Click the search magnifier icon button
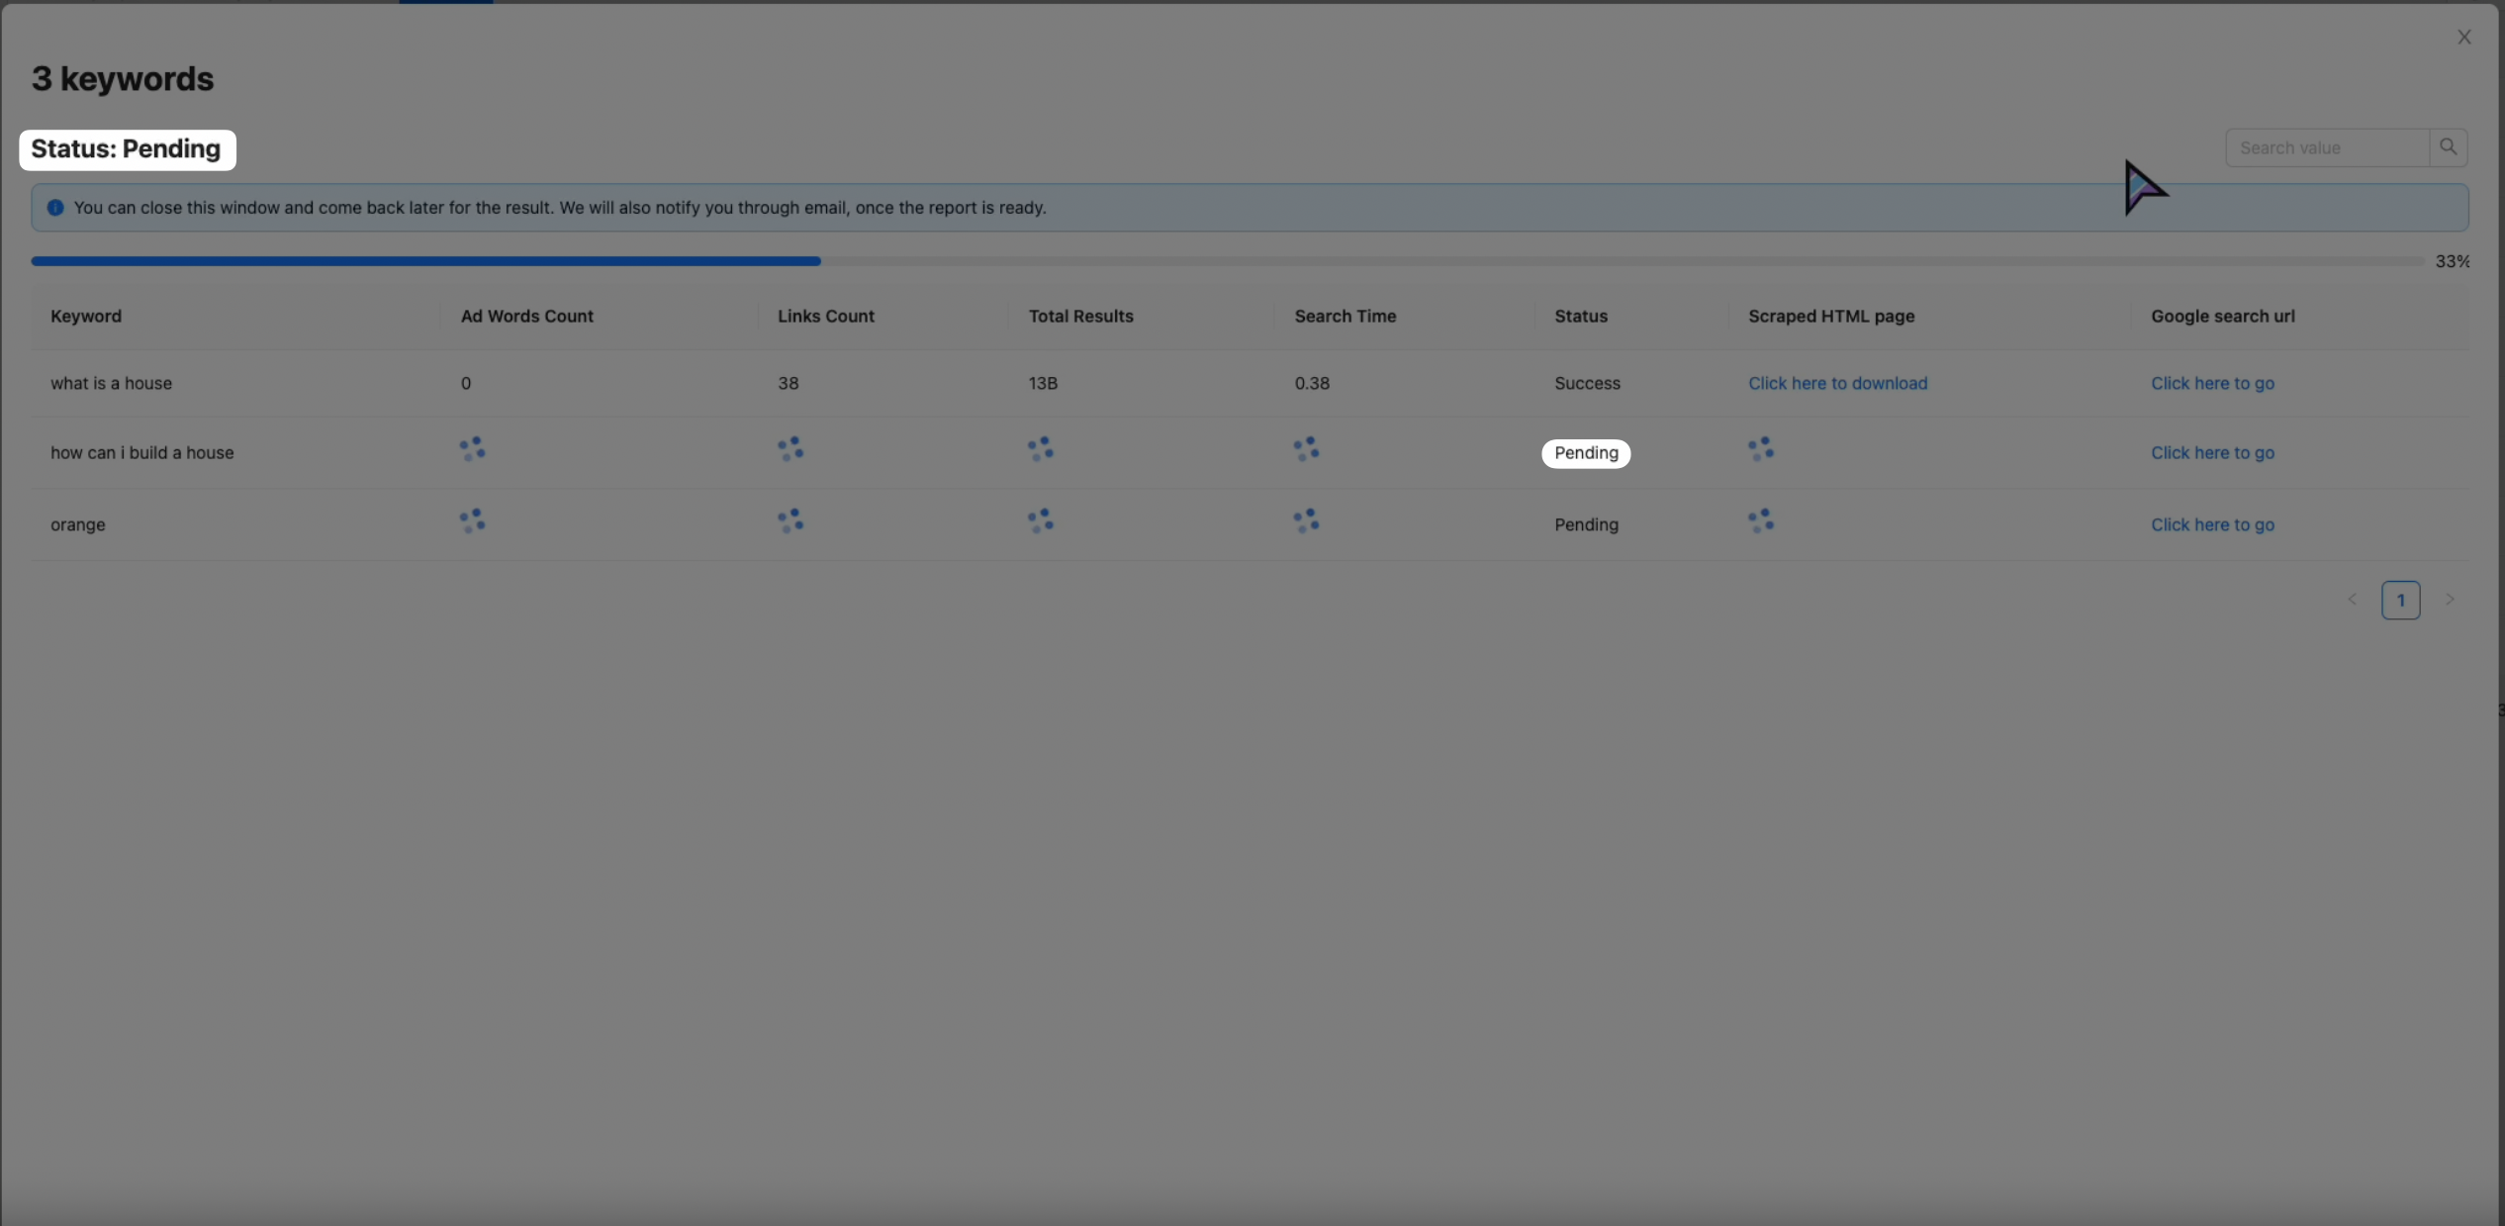The image size is (2505, 1226). pos(2448,147)
